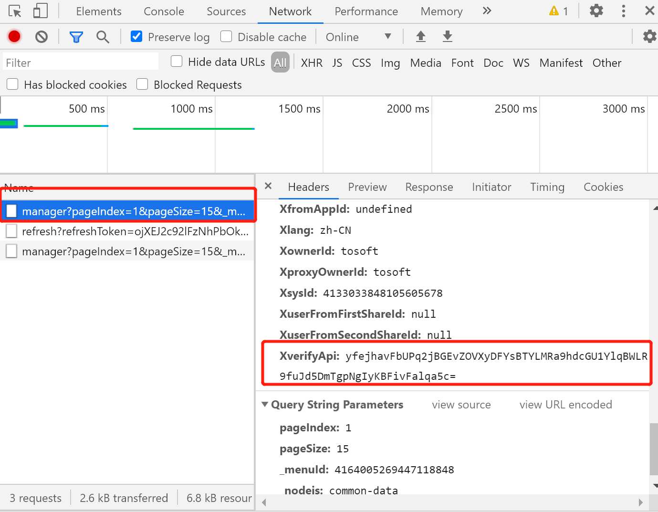Check the Hide data URLs checkbox
The image size is (658, 512).
pos(177,61)
